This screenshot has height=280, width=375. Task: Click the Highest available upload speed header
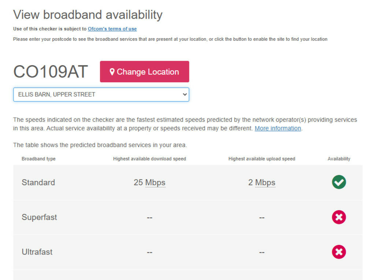[x=261, y=159]
